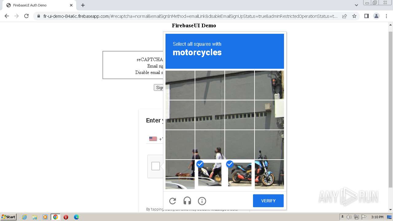
Task: Click the page's vertical scrollbar thumb
Action: click(391, 109)
